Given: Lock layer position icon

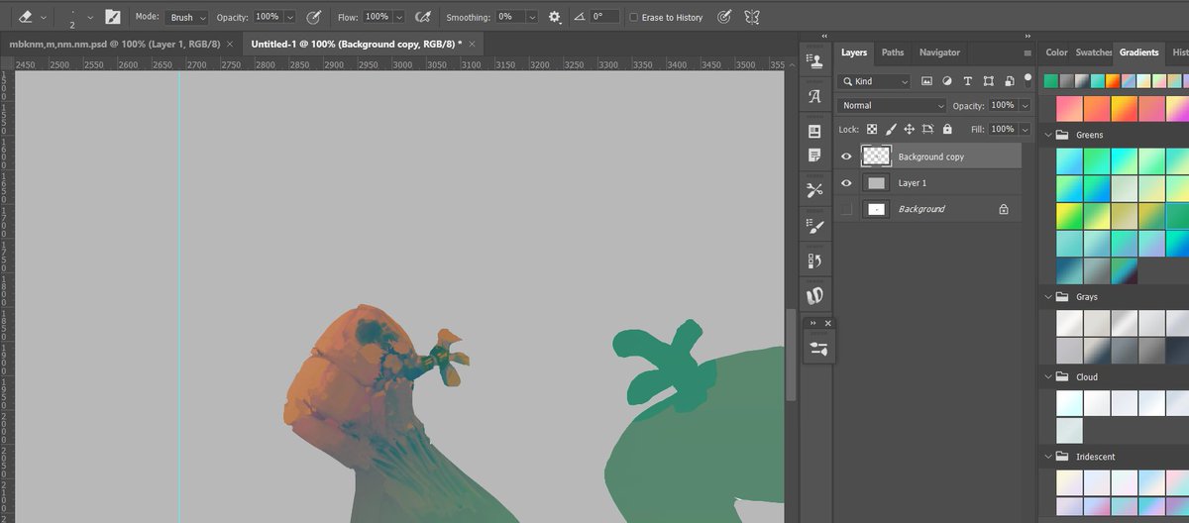Looking at the screenshot, I should click(910, 129).
